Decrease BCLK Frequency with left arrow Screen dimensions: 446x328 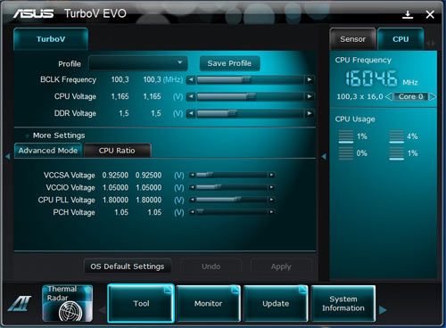191,79
